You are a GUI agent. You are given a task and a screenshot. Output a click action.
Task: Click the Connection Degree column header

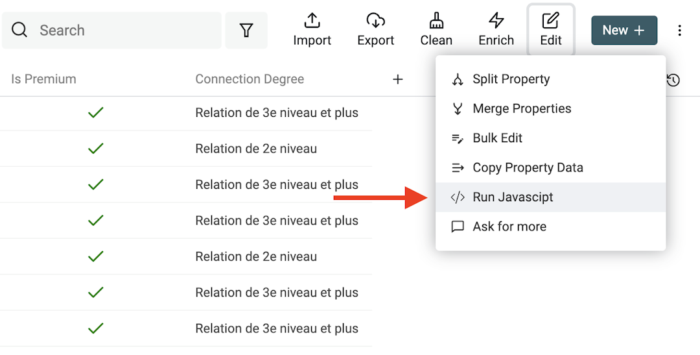point(250,79)
